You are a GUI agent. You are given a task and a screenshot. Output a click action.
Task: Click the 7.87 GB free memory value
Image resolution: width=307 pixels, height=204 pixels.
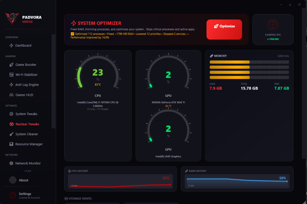[282, 88]
